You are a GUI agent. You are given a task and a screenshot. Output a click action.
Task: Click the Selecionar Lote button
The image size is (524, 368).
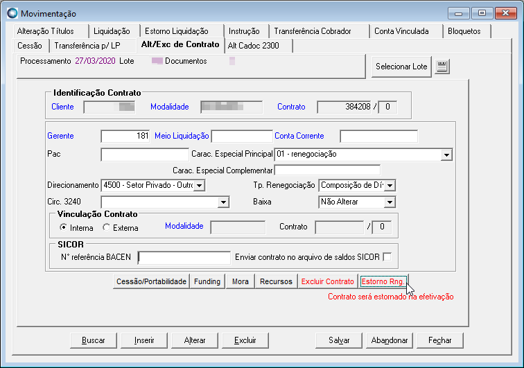(401, 67)
